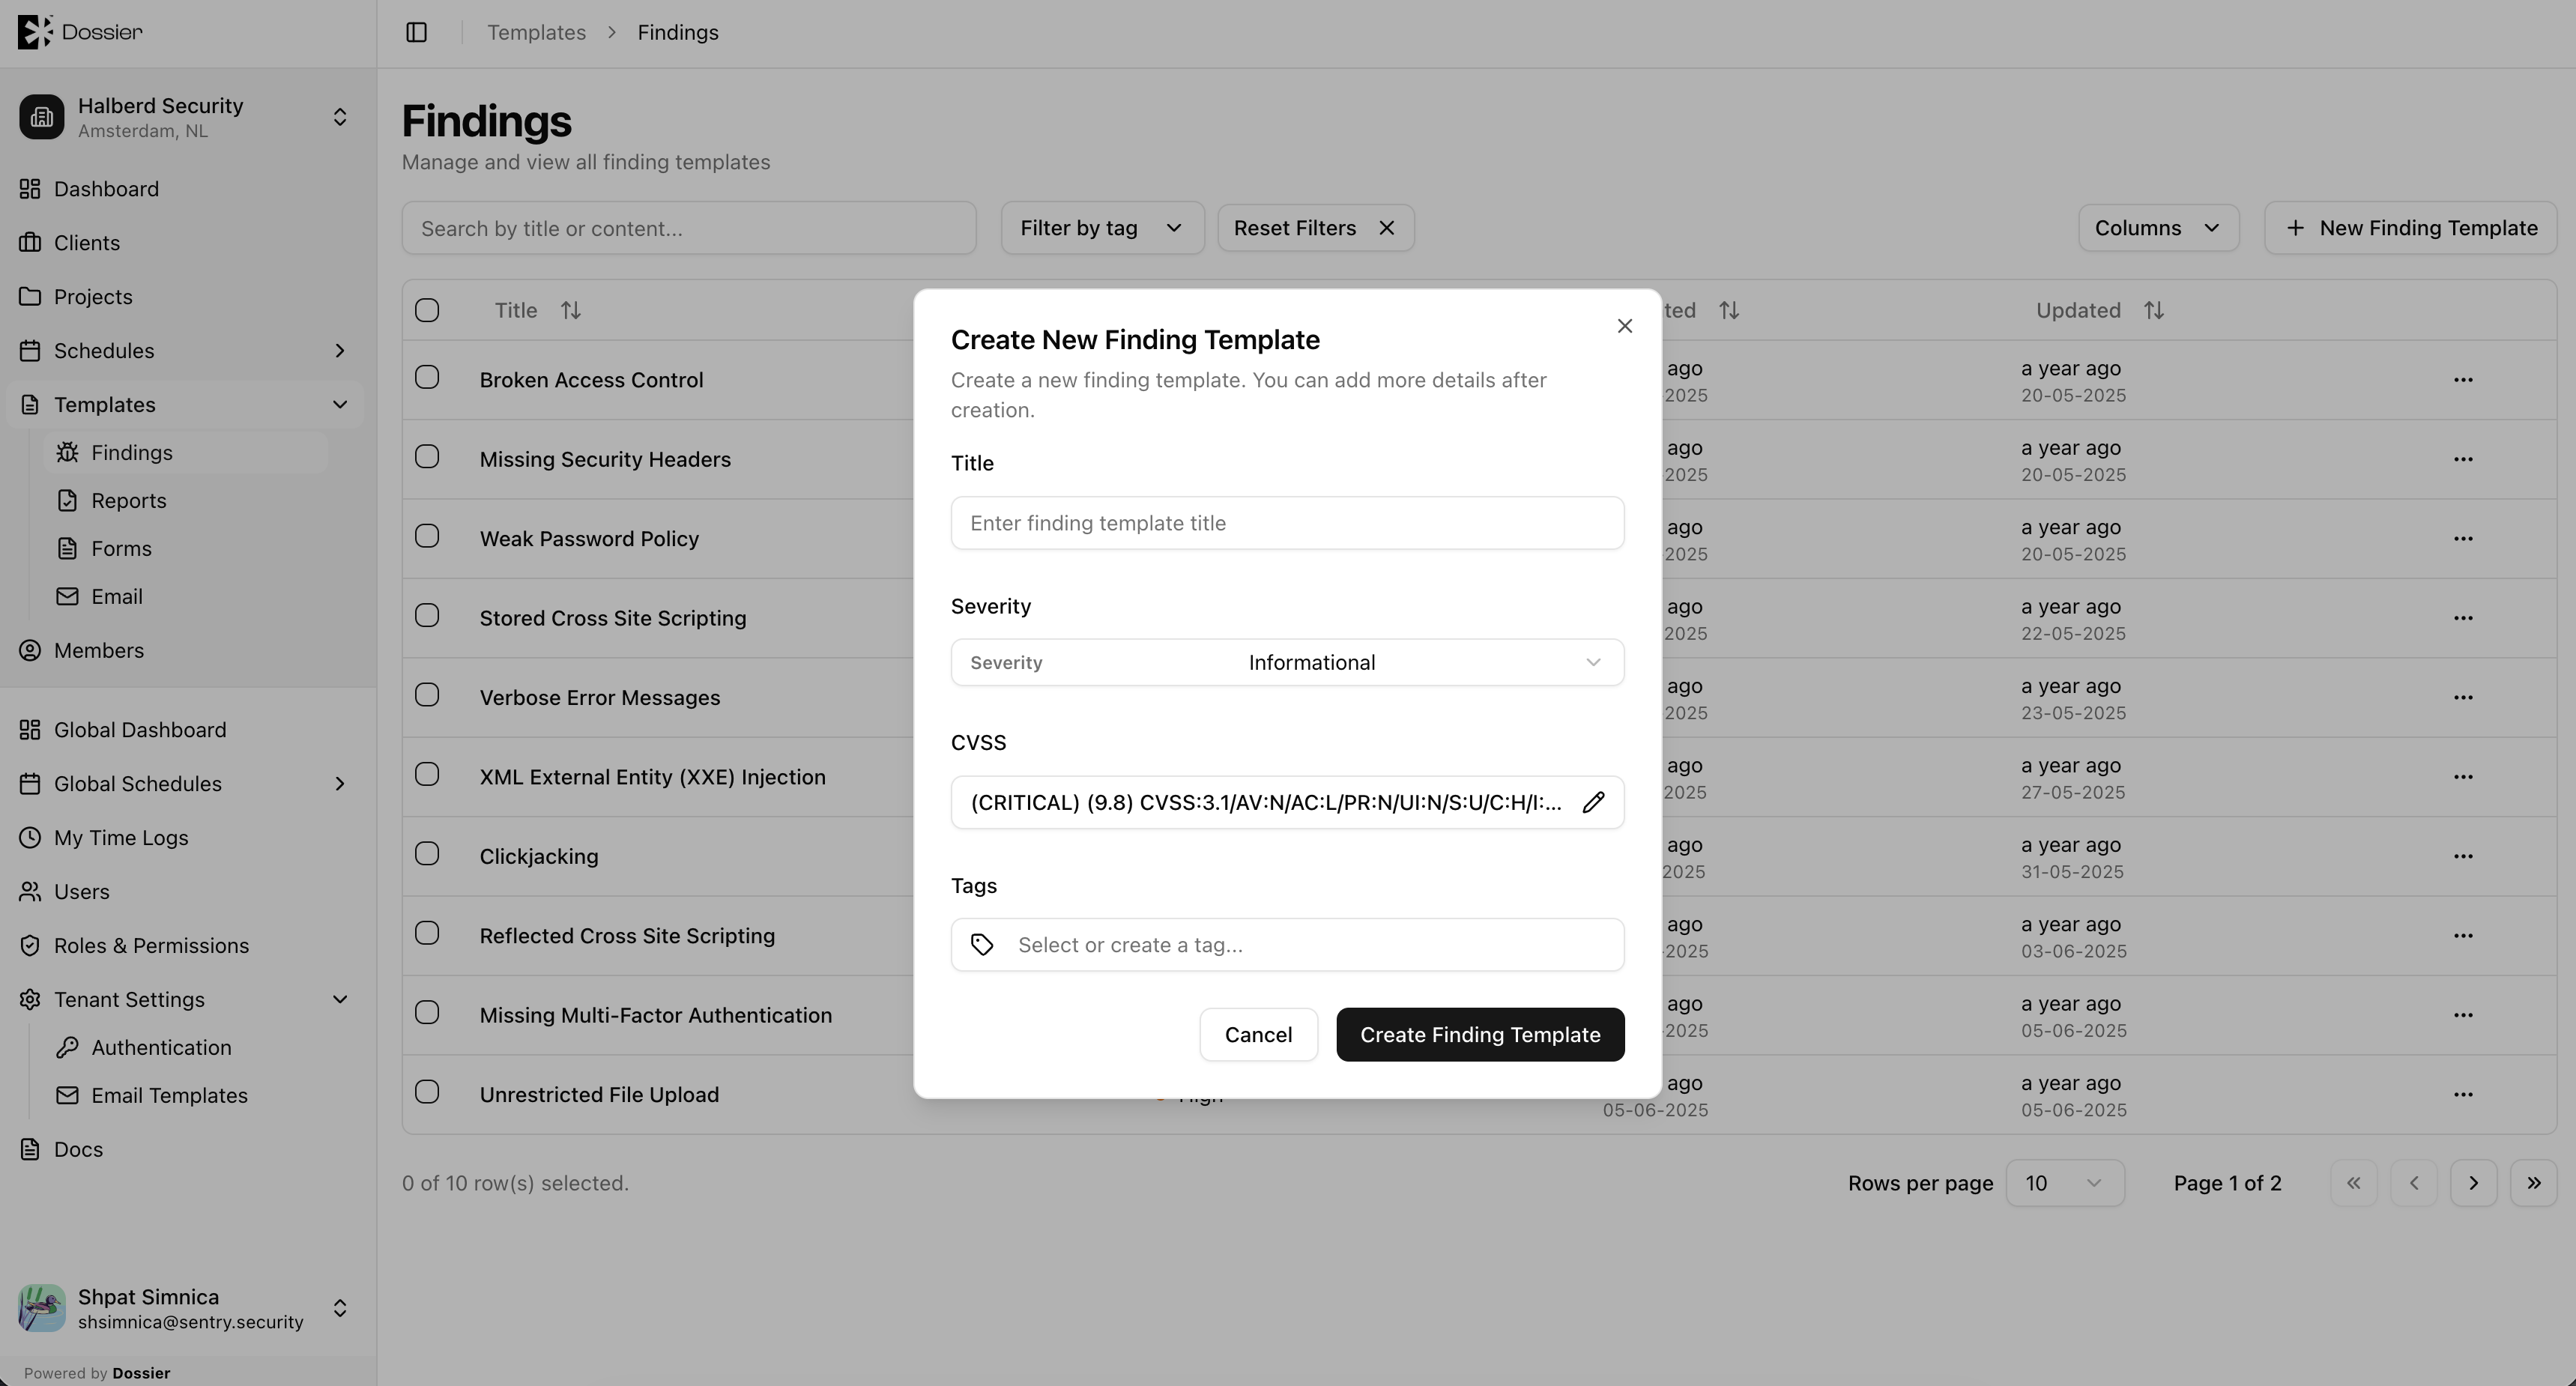The height and width of the screenshot is (1386, 2576).
Task: Close the Create New Finding Template dialog
Action: (x=1624, y=326)
